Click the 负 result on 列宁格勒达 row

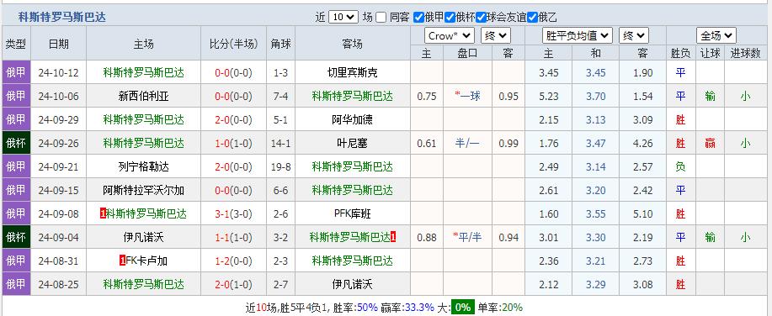(x=680, y=167)
